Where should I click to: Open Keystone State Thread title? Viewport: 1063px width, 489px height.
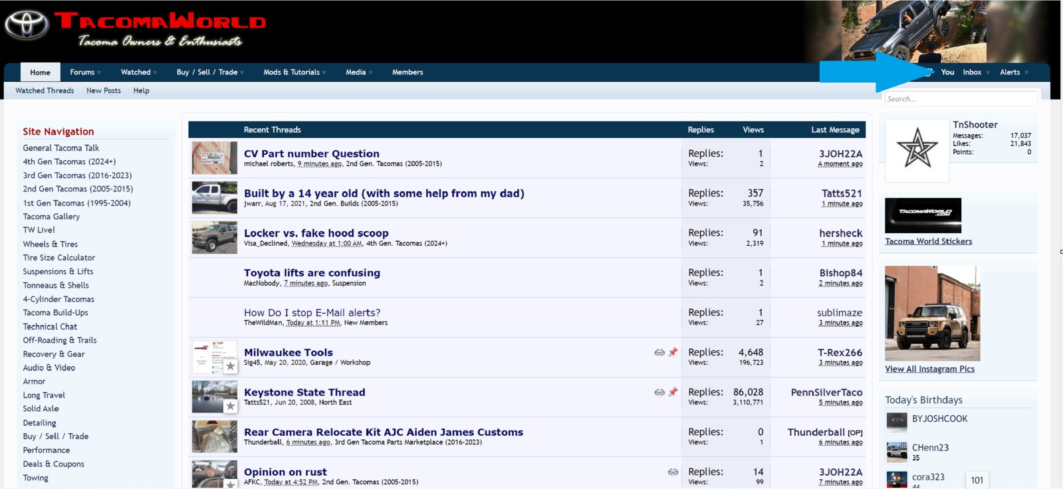pyautogui.click(x=304, y=393)
